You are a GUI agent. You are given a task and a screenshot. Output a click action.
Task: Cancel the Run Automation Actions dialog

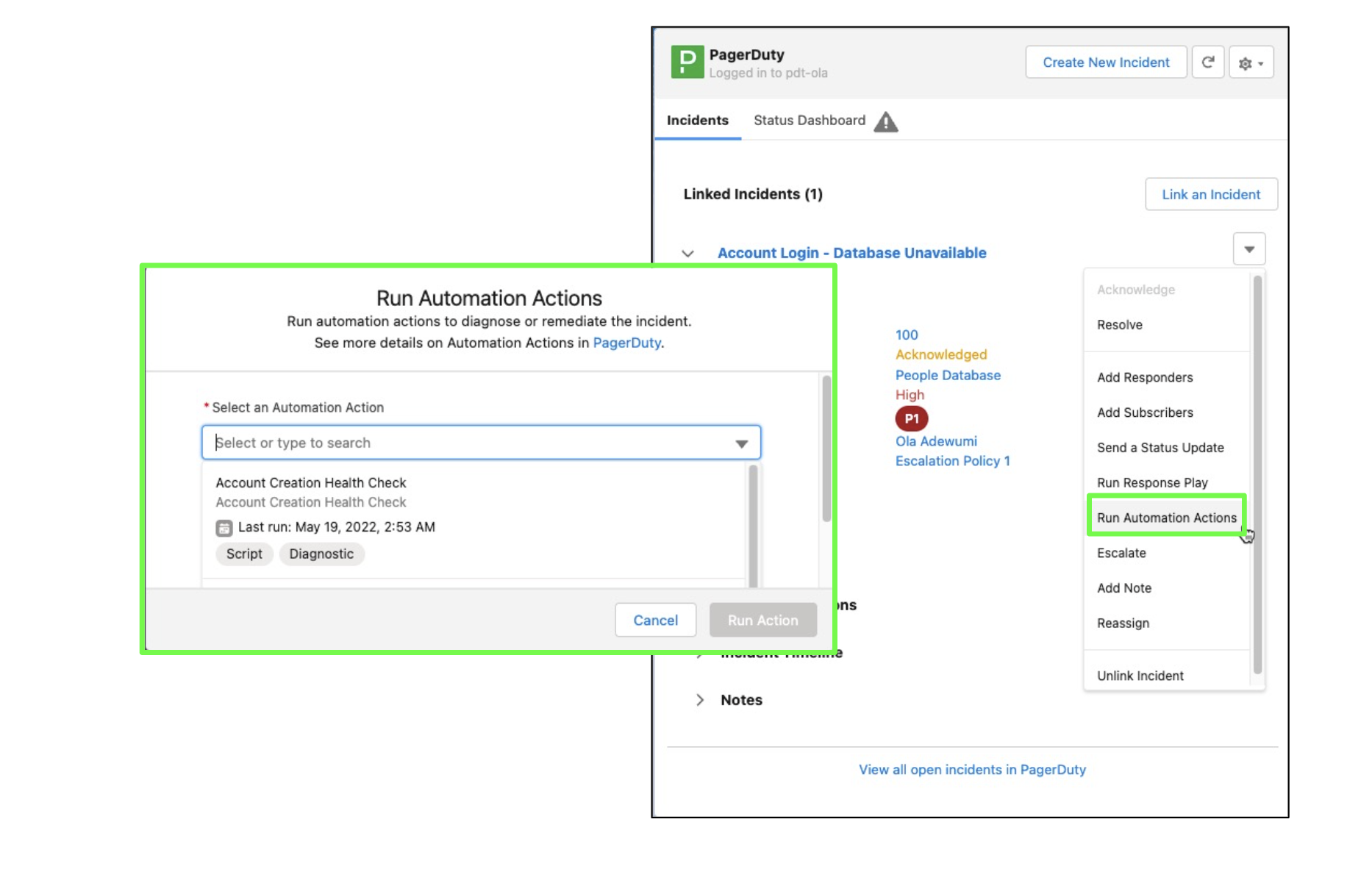[x=655, y=621]
